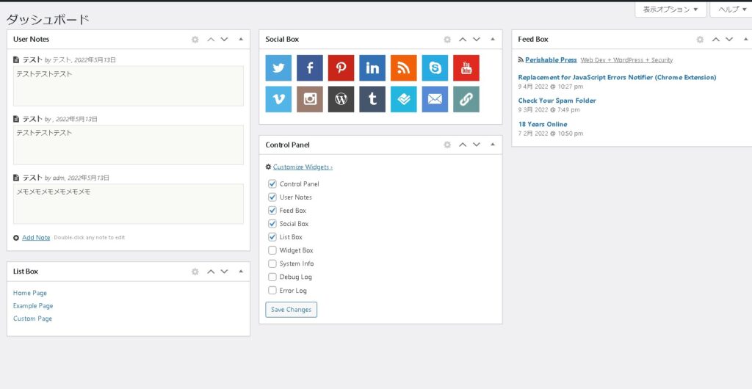The height and width of the screenshot is (389, 752).
Task: Open the YouTube social icon
Action: 466,68
